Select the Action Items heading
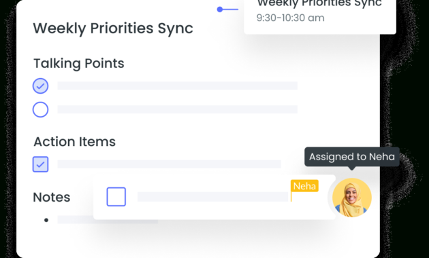This screenshot has height=258, width=429. coord(75,141)
